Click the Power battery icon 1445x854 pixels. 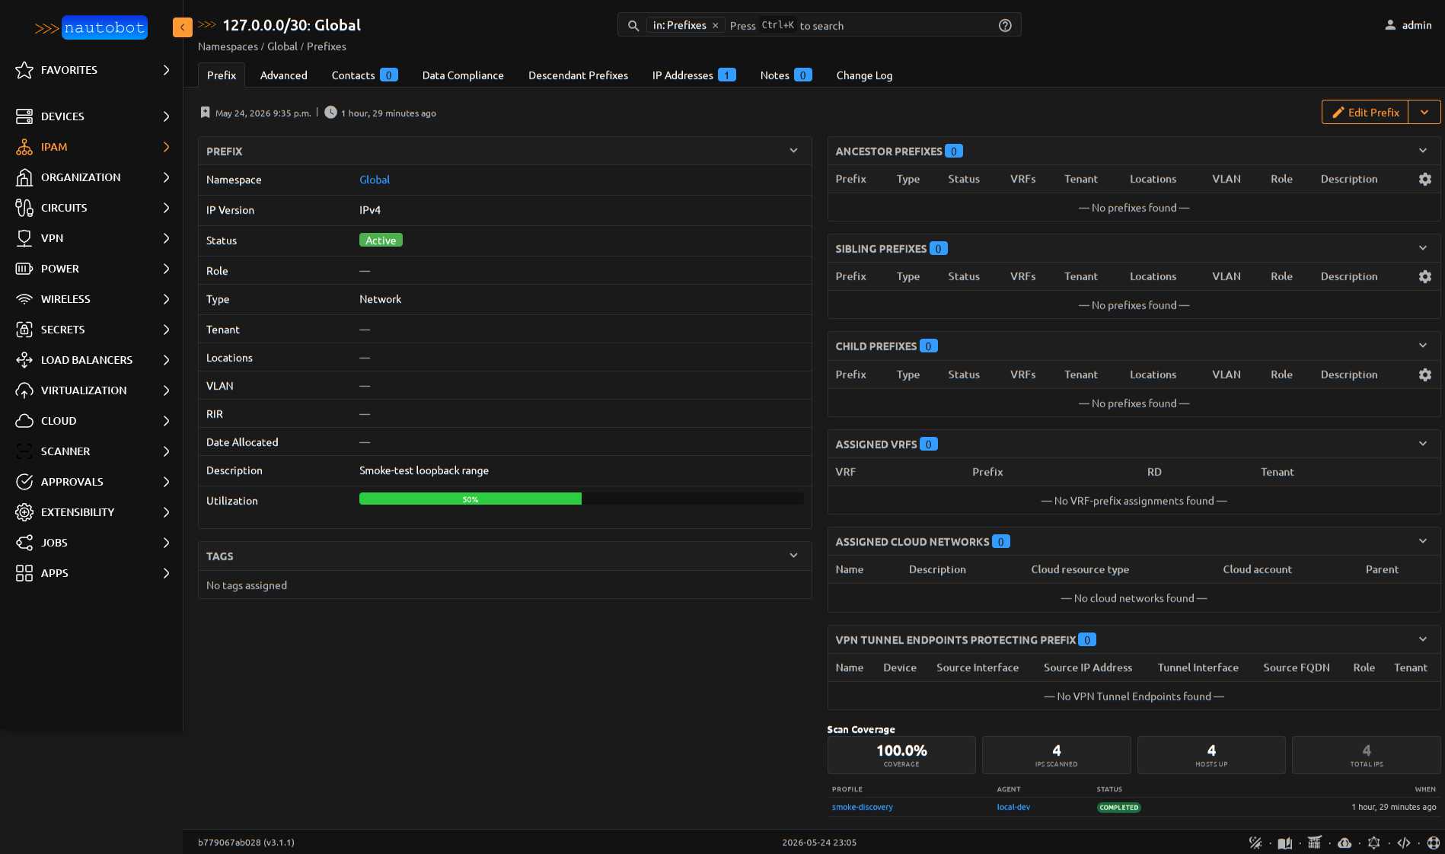(24, 269)
